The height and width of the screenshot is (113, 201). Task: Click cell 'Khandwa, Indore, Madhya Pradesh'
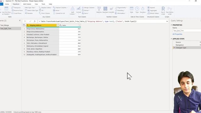pos(43,51)
